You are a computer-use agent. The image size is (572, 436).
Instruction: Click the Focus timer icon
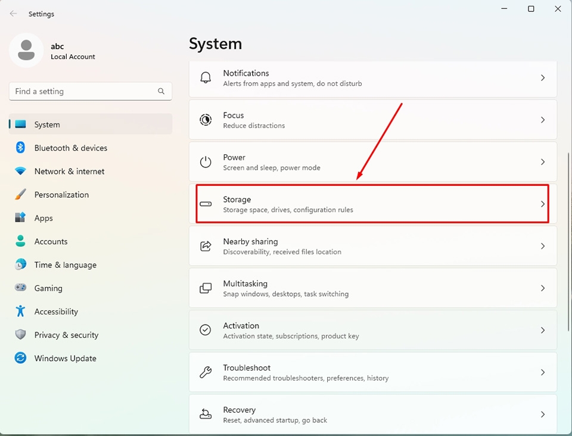[x=206, y=120]
